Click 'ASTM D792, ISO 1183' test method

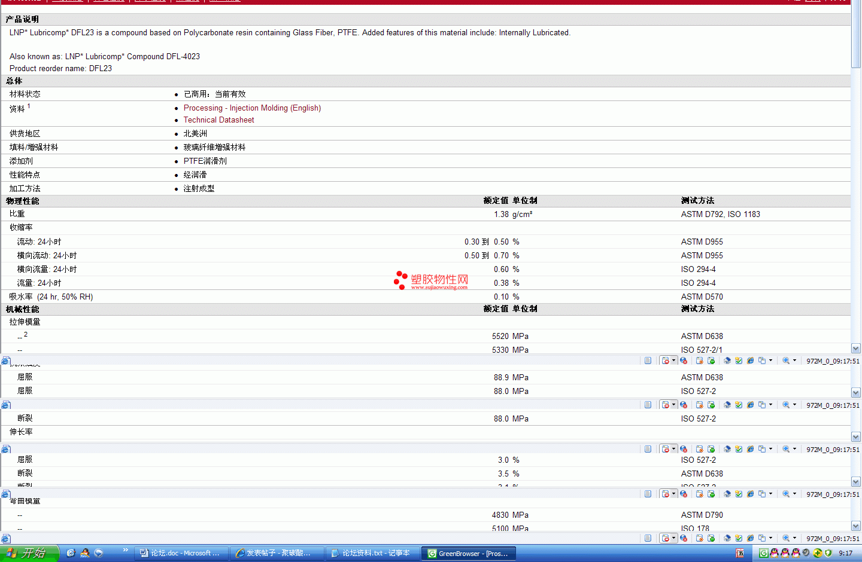tap(720, 214)
